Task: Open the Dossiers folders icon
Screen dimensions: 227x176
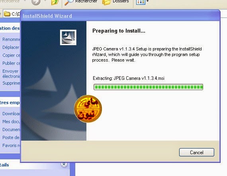Action: pos(107,2)
